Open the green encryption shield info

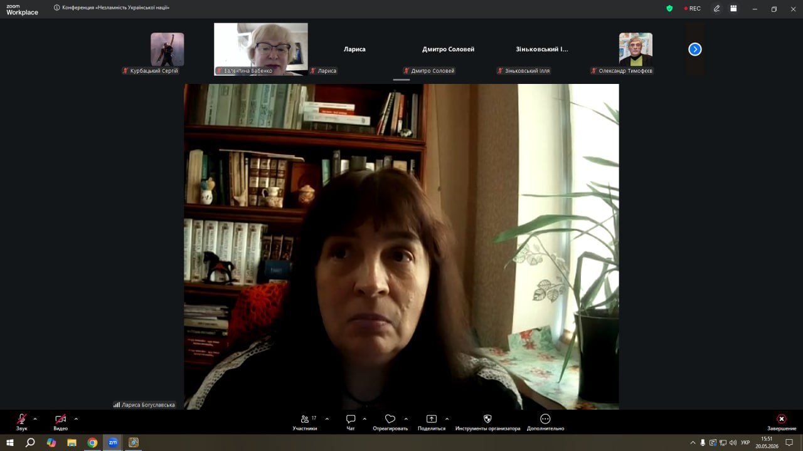coord(669,9)
